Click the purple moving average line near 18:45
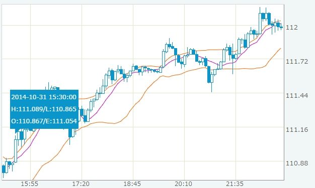The height and width of the screenshot is (188, 315). pyautogui.click(x=133, y=72)
